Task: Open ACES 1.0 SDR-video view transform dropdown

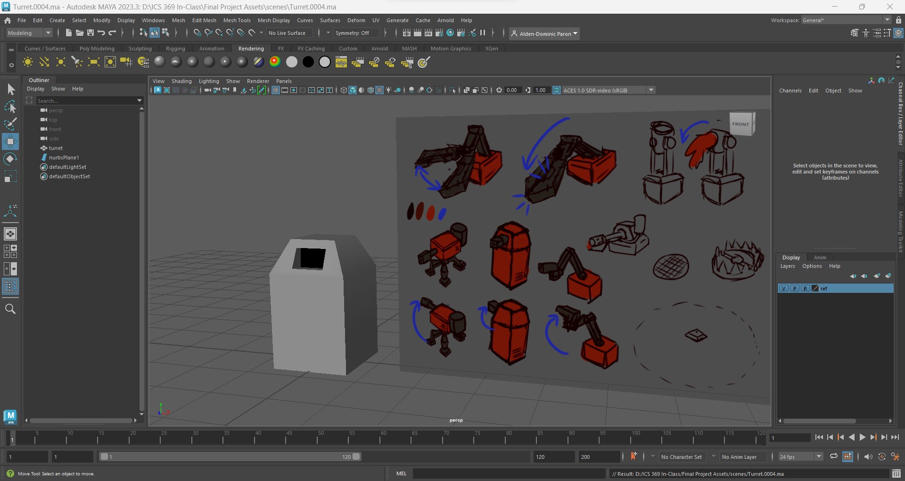Action: [x=651, y=90]
